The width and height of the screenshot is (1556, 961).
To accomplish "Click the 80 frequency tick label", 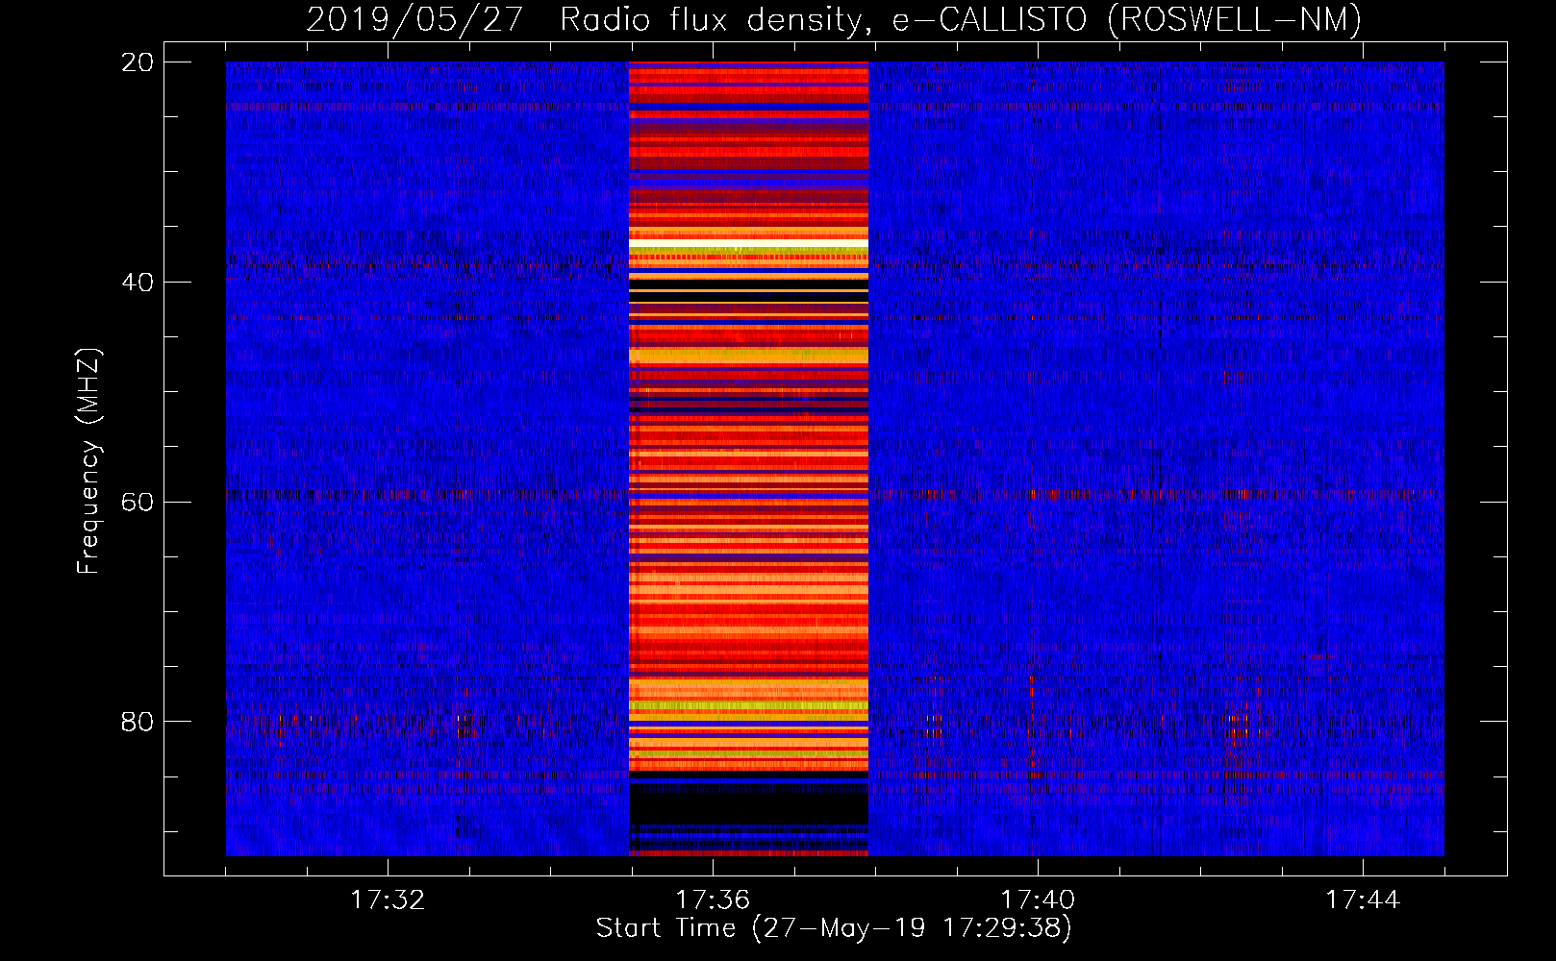I will pos(138,722).
